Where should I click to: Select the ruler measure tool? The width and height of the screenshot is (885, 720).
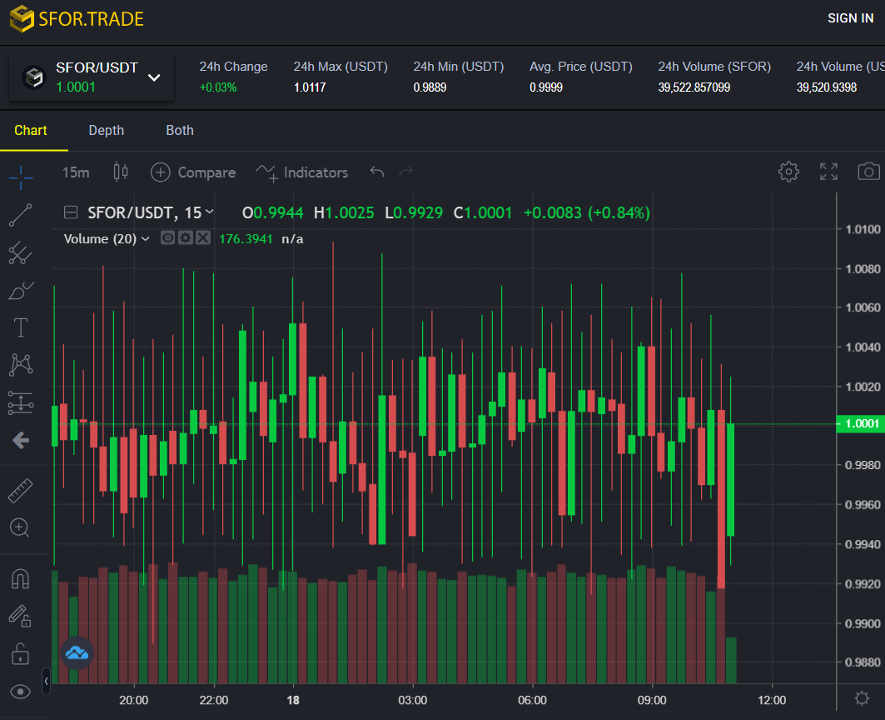pyautogui.click(x=21, y=491)
